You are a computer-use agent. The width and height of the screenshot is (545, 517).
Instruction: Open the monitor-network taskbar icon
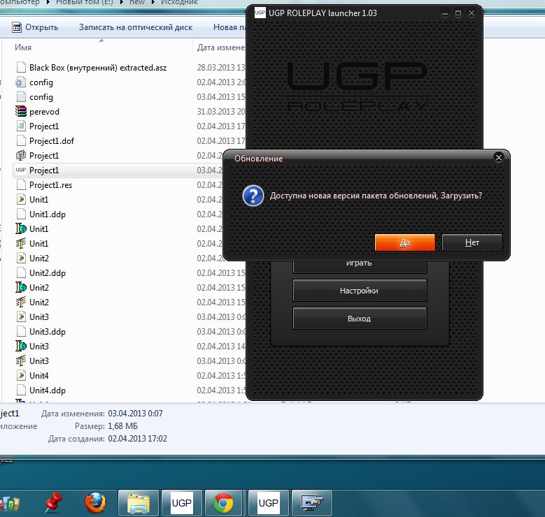pos(312,503)
